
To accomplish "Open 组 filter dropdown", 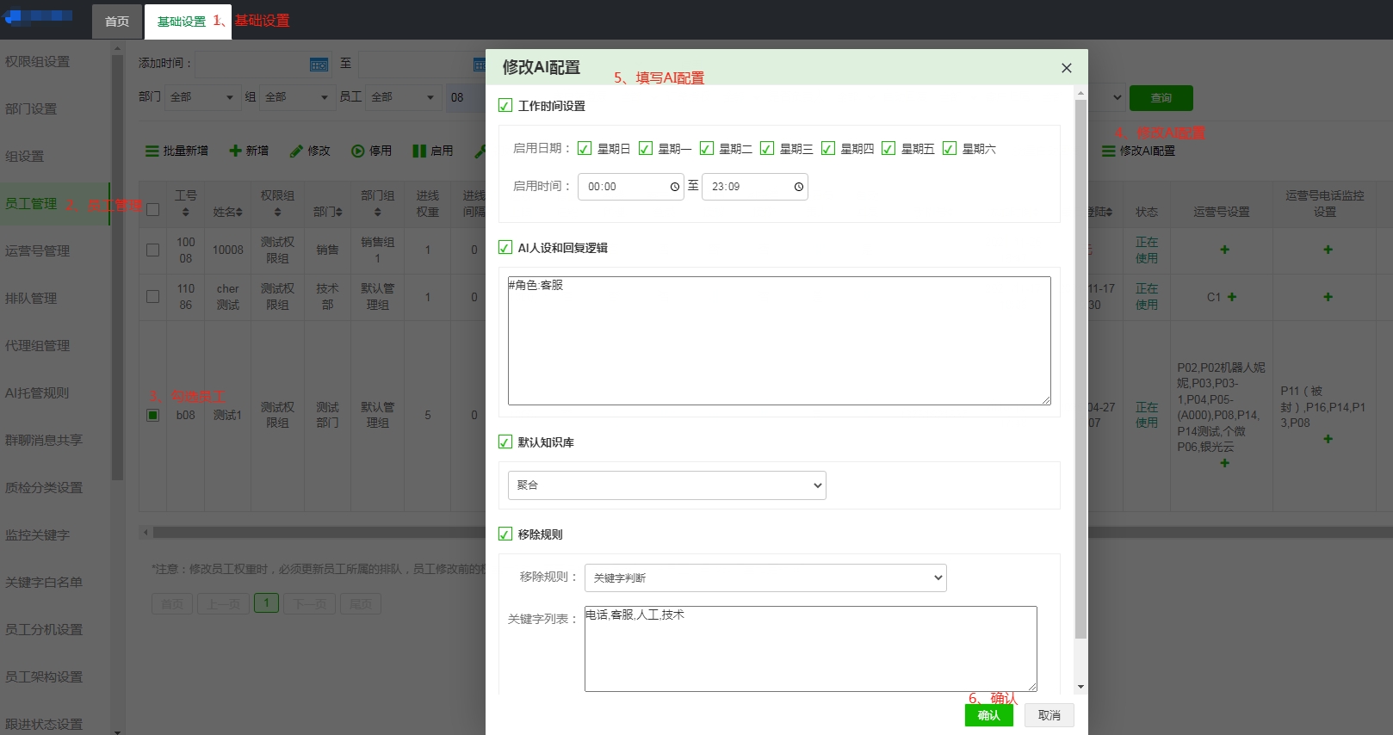I will tap(297, 97).
